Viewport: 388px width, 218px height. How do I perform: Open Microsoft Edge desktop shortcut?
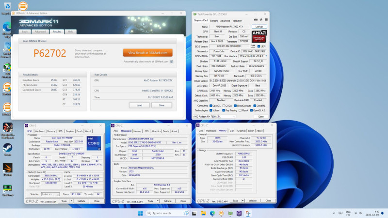coord(7,30)
